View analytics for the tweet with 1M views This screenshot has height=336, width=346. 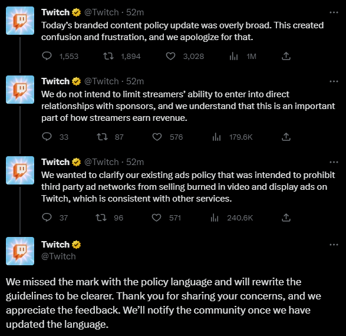(x=233, y=56)
